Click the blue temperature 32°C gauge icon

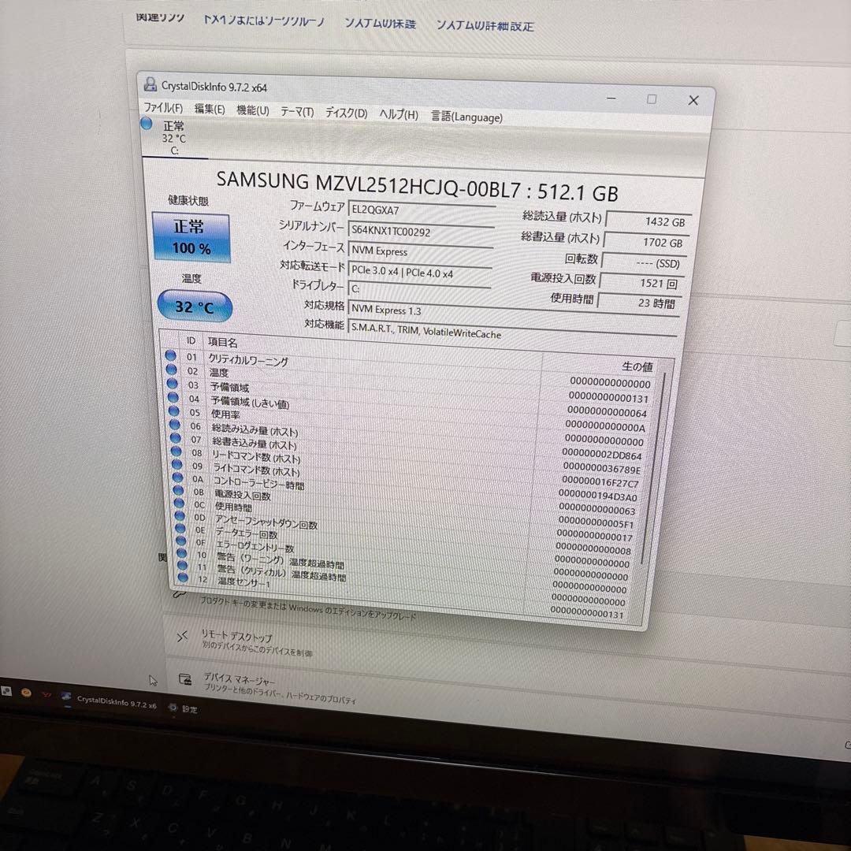click(x=194, y=306)
